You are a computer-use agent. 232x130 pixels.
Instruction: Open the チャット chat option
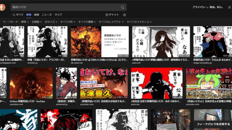click(112, 15)
